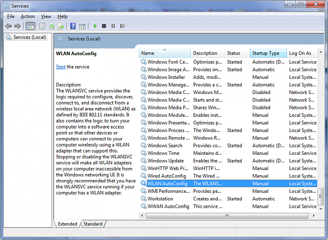Click the Back arrow toolbar icon
The image size is (328, 240).
coord(8,26)
